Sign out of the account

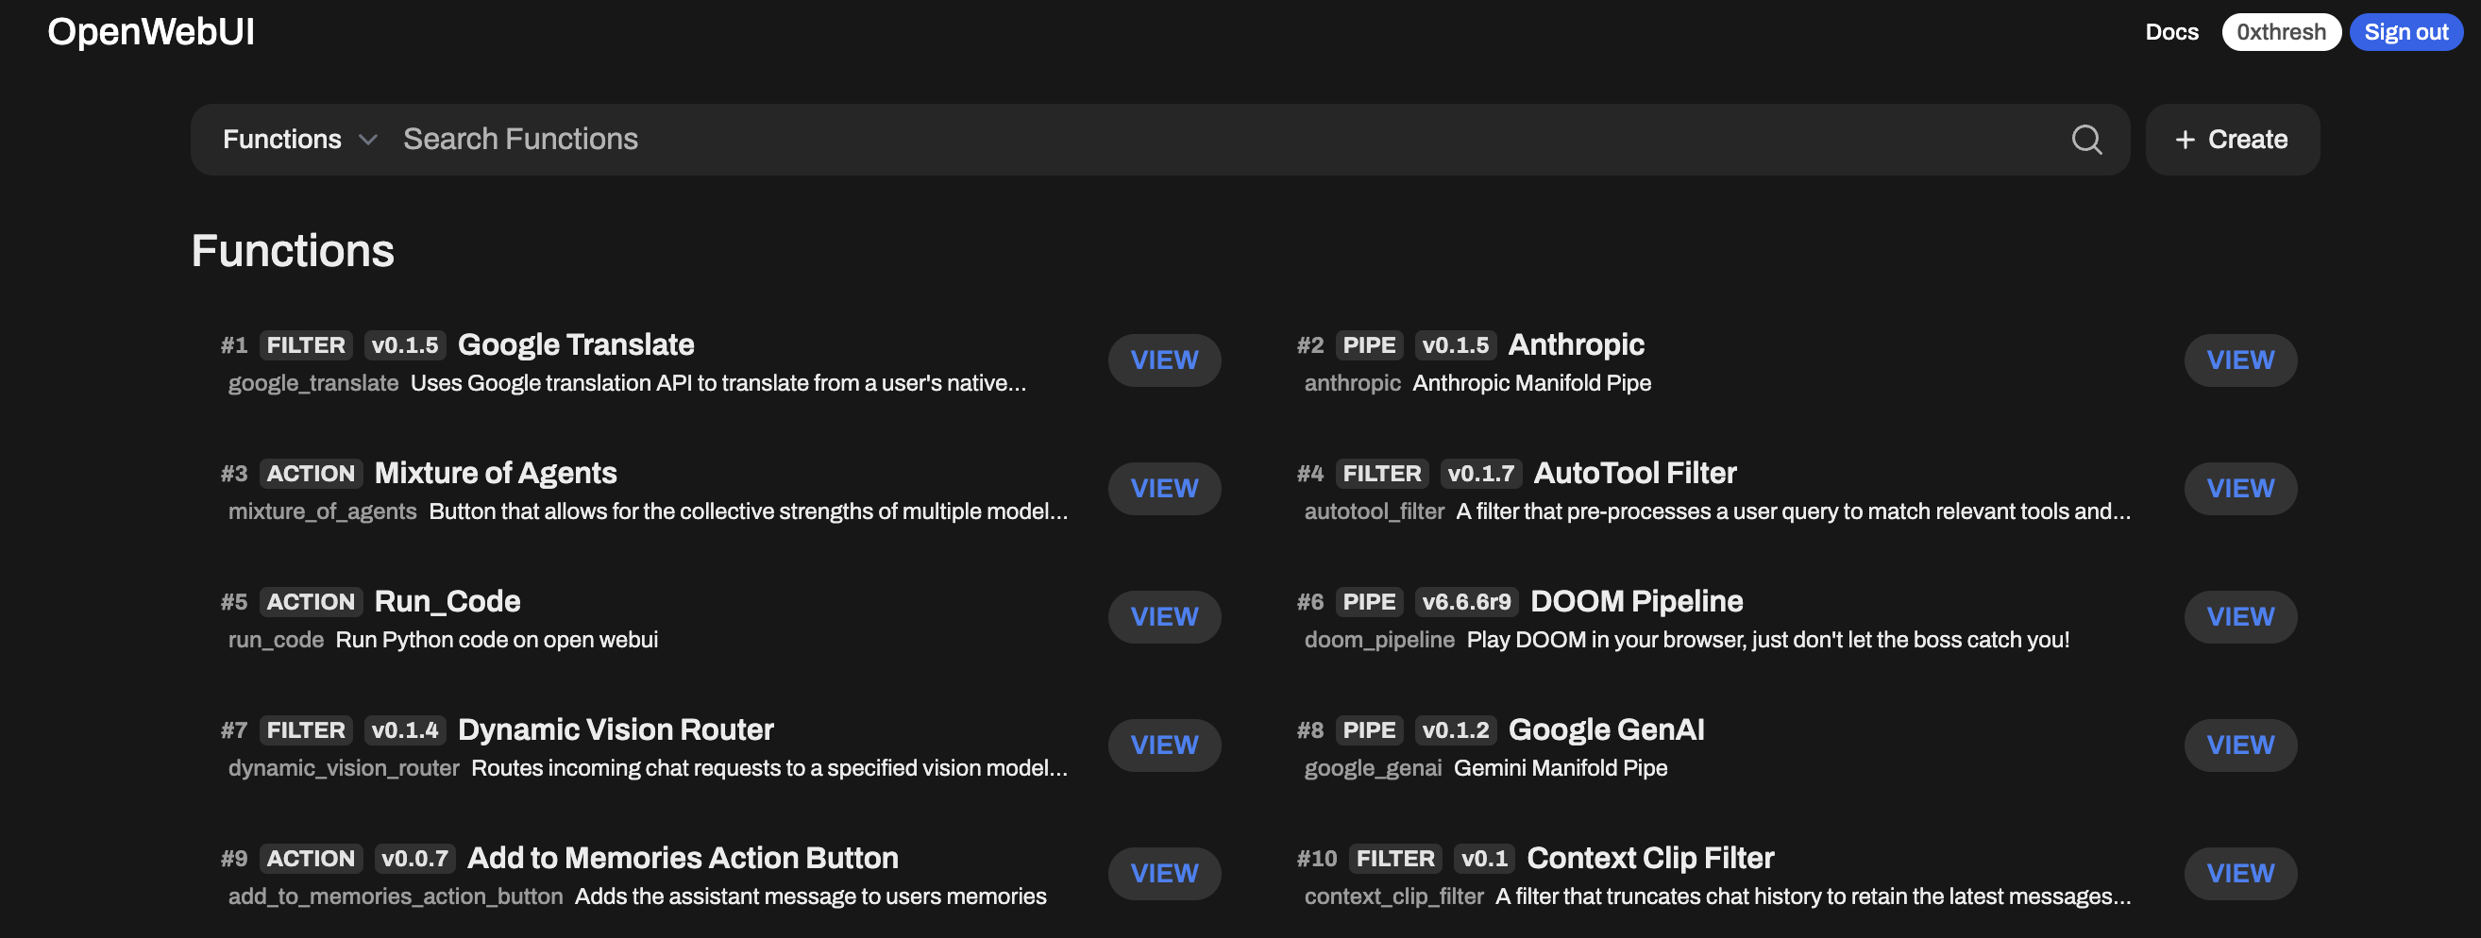[2405, 32]
